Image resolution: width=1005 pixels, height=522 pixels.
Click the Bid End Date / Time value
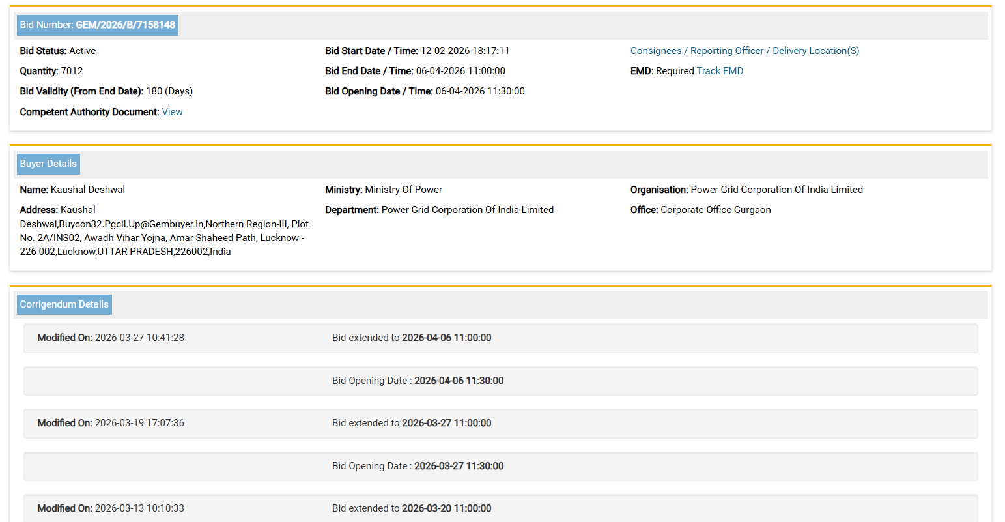(x=460, y=71)
